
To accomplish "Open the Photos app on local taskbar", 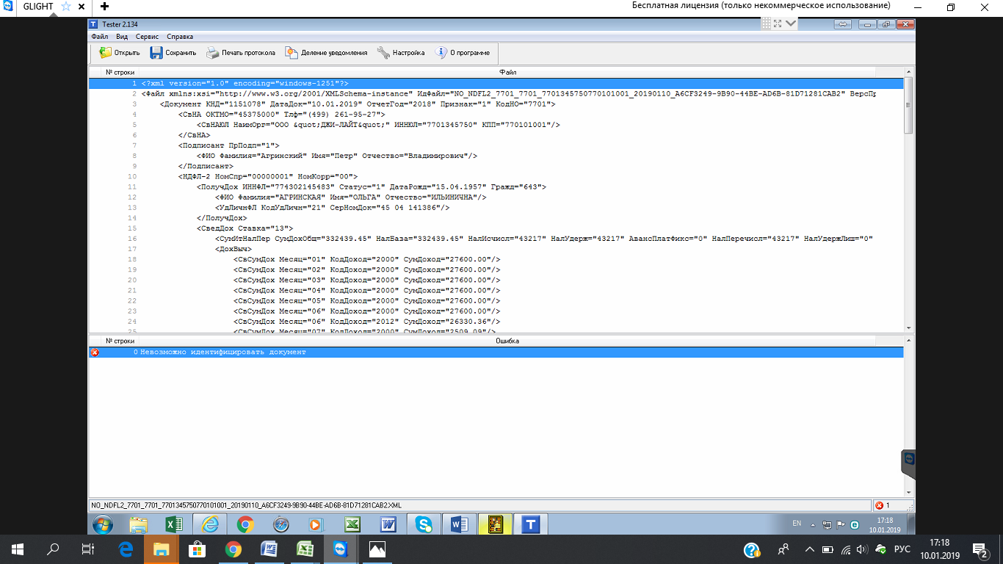I will [x=377, y=549].
